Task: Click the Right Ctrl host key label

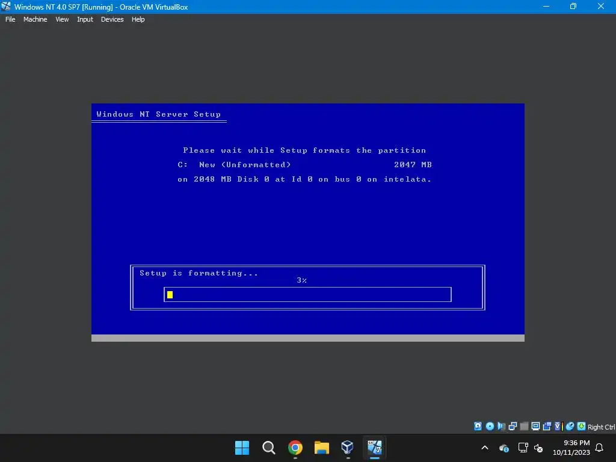Action: coord(601,427)
